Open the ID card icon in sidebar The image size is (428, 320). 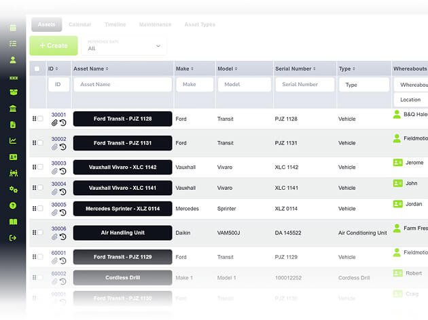(x=13, y=157)
